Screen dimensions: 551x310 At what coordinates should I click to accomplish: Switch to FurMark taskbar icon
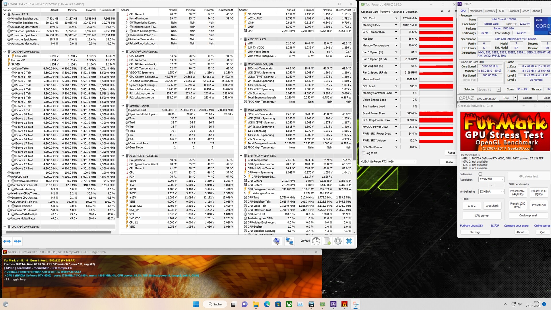click(345, 304)
